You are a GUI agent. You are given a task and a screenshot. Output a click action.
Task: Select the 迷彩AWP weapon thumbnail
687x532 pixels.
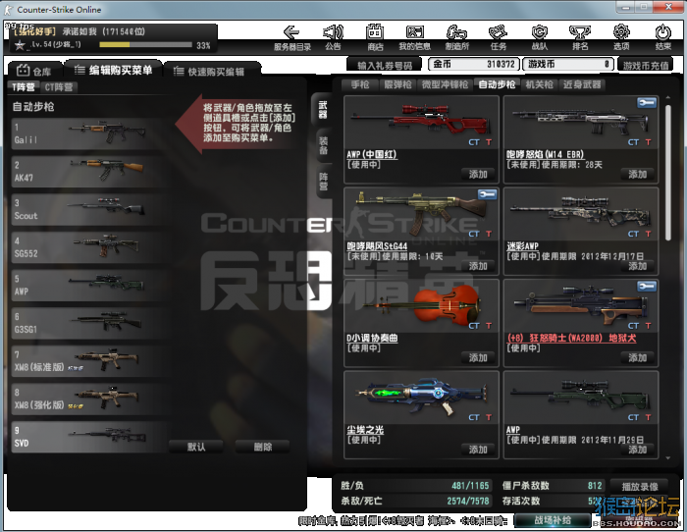tap(581, 213)
